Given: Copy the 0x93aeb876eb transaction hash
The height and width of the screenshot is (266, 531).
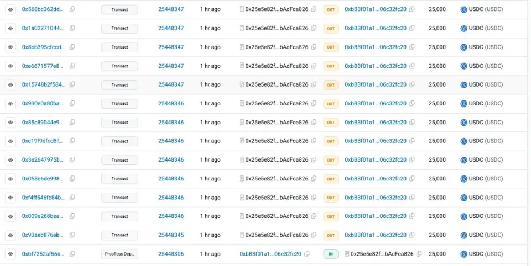Looking at the screenshot, I should click(72, 235).
